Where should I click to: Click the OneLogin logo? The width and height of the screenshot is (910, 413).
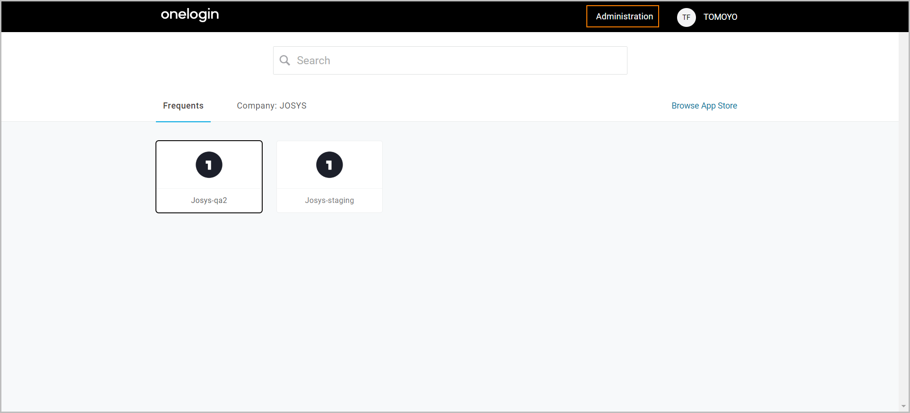click(x=189, y=15)
